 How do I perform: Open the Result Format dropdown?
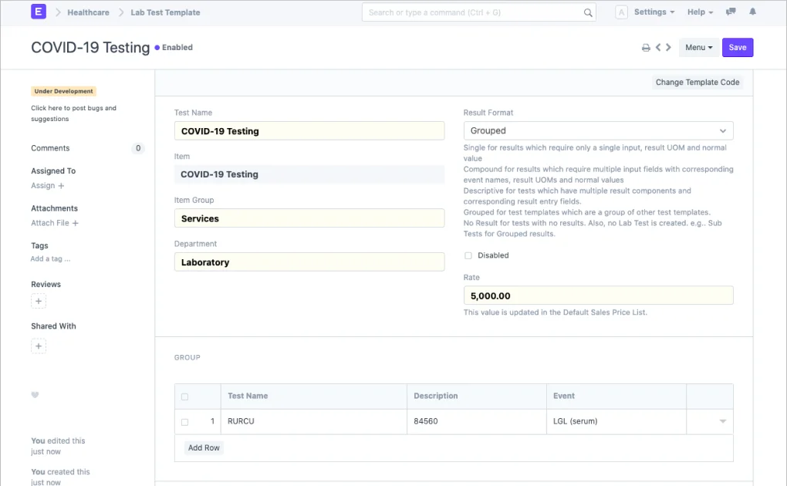(x=597, y=130)
